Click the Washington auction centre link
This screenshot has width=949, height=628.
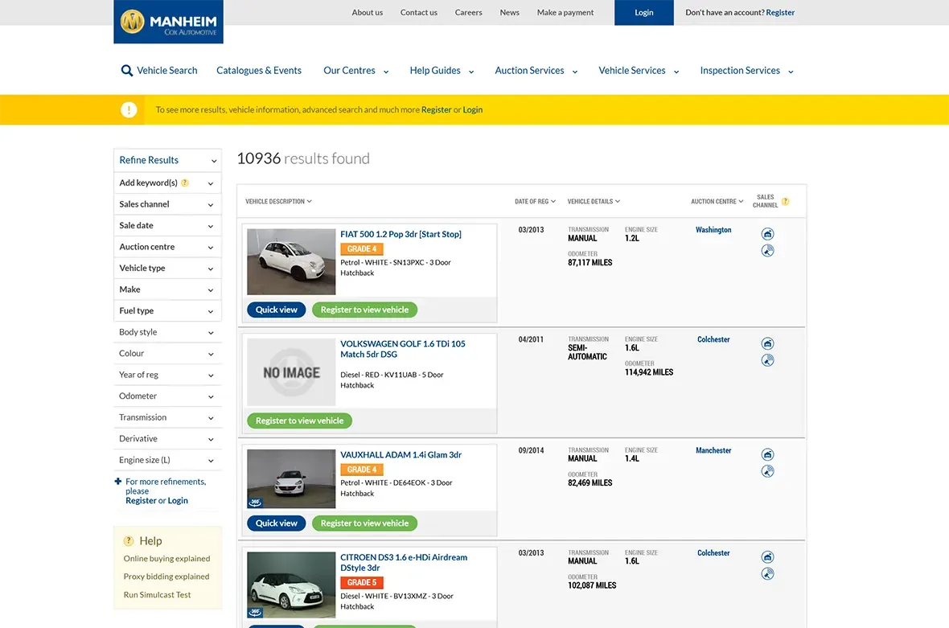point(713,230)
